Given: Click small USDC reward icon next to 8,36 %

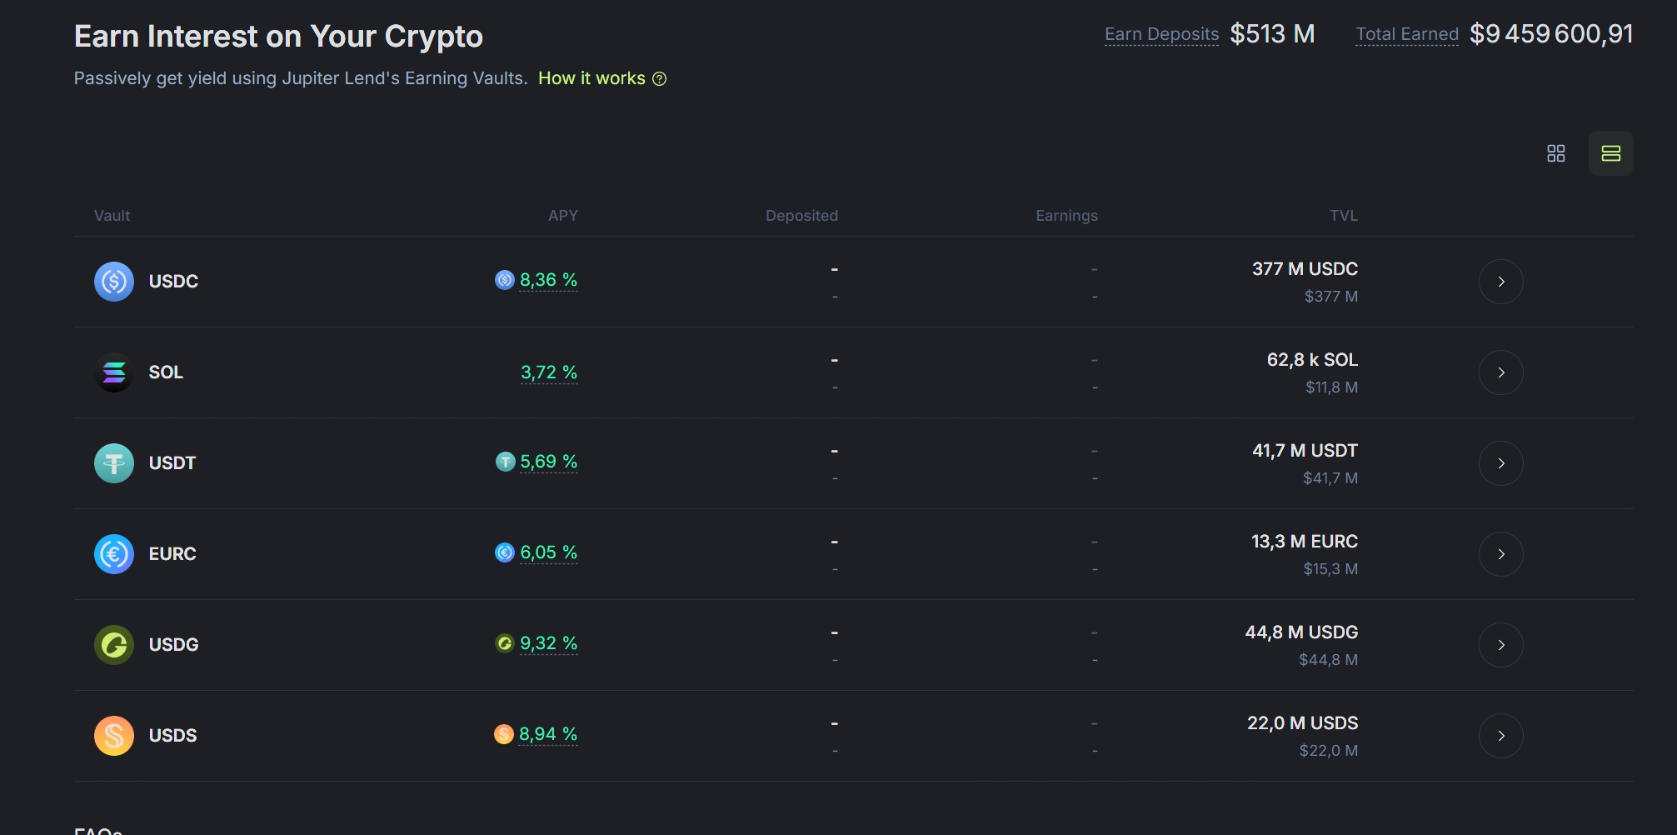Looking at the screenshot, I should (504, 280).
